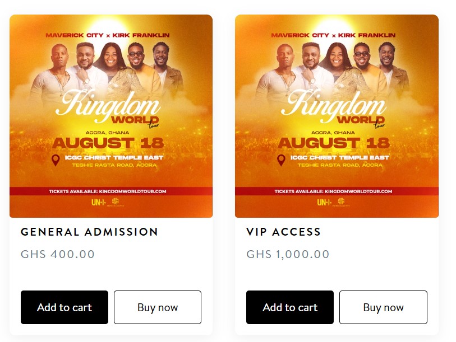
Task: Click the red tickets banner on General Admission poster
Action: click(111, 191)
